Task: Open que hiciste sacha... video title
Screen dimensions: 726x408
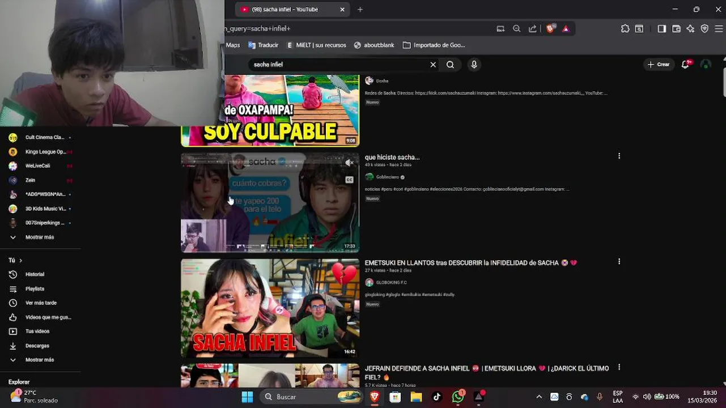Action: pos(392,158)
